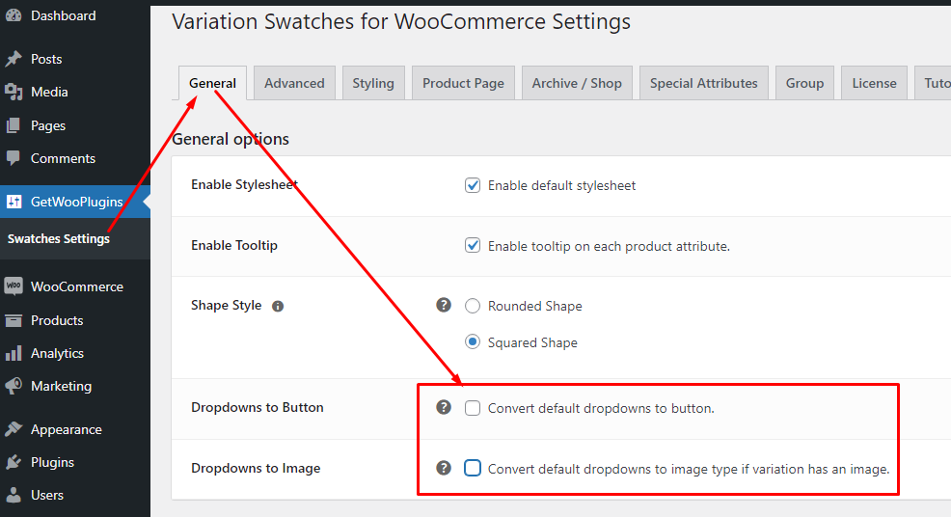Screen dimensions: 951x517
Task: Click the Comments bubble icon
Action: (14, 158)
